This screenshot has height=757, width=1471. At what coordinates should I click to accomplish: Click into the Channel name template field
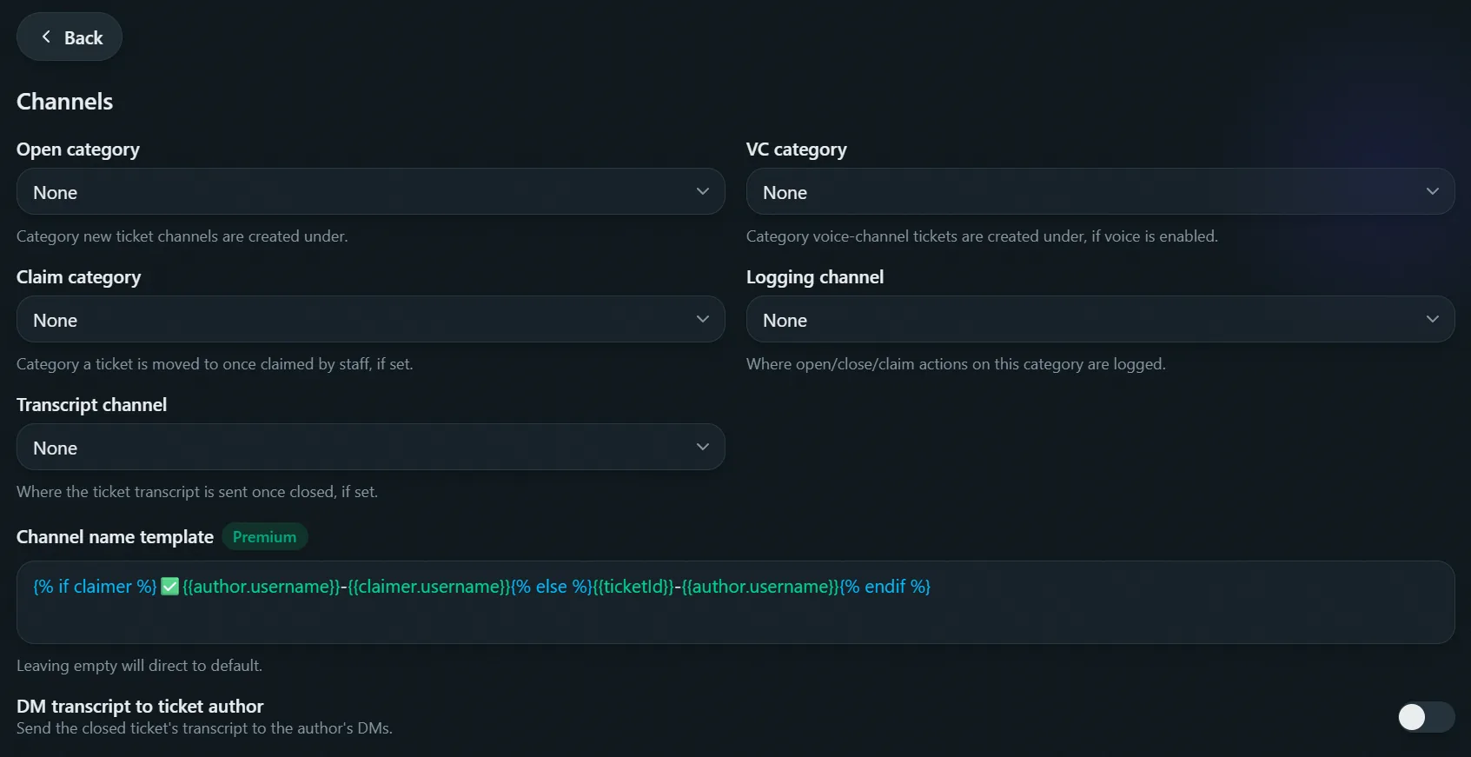[735, 602]
